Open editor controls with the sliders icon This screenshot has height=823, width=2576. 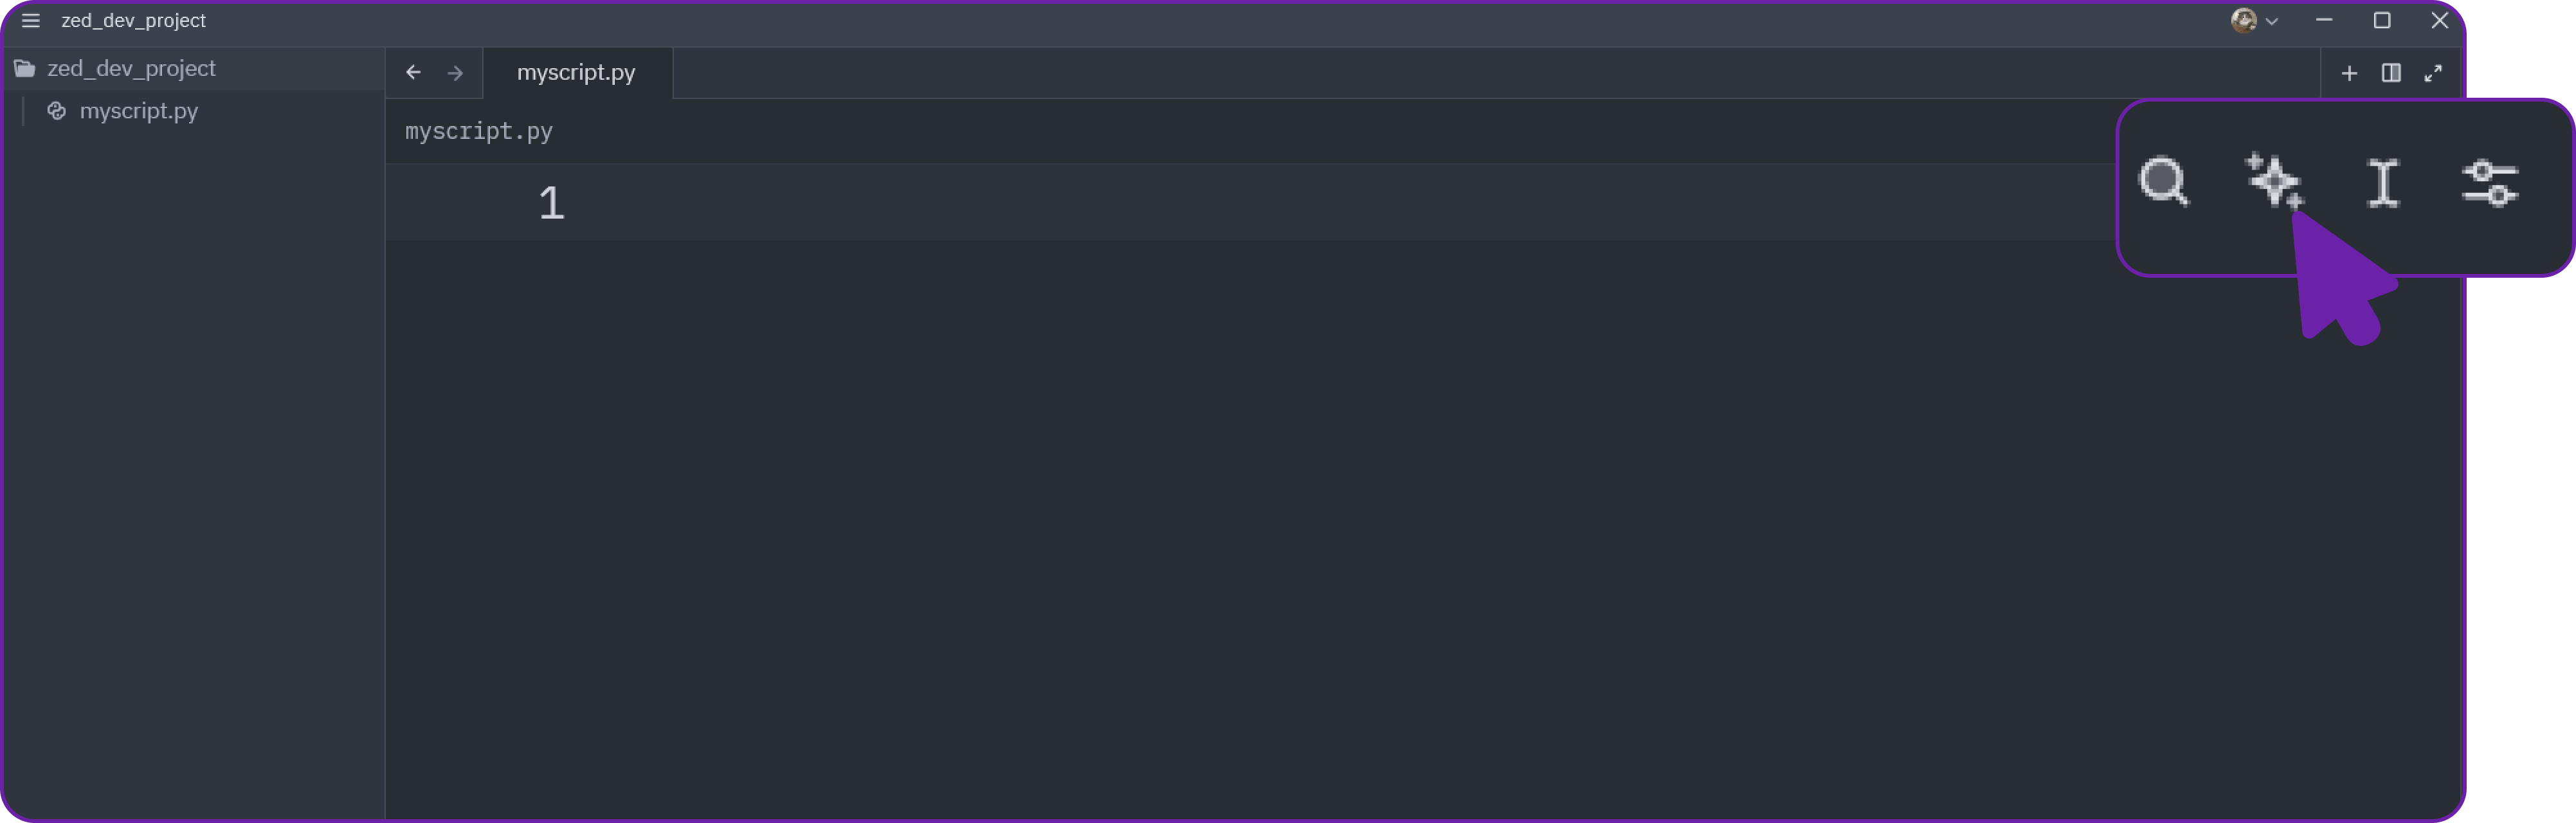[2491, 183]
